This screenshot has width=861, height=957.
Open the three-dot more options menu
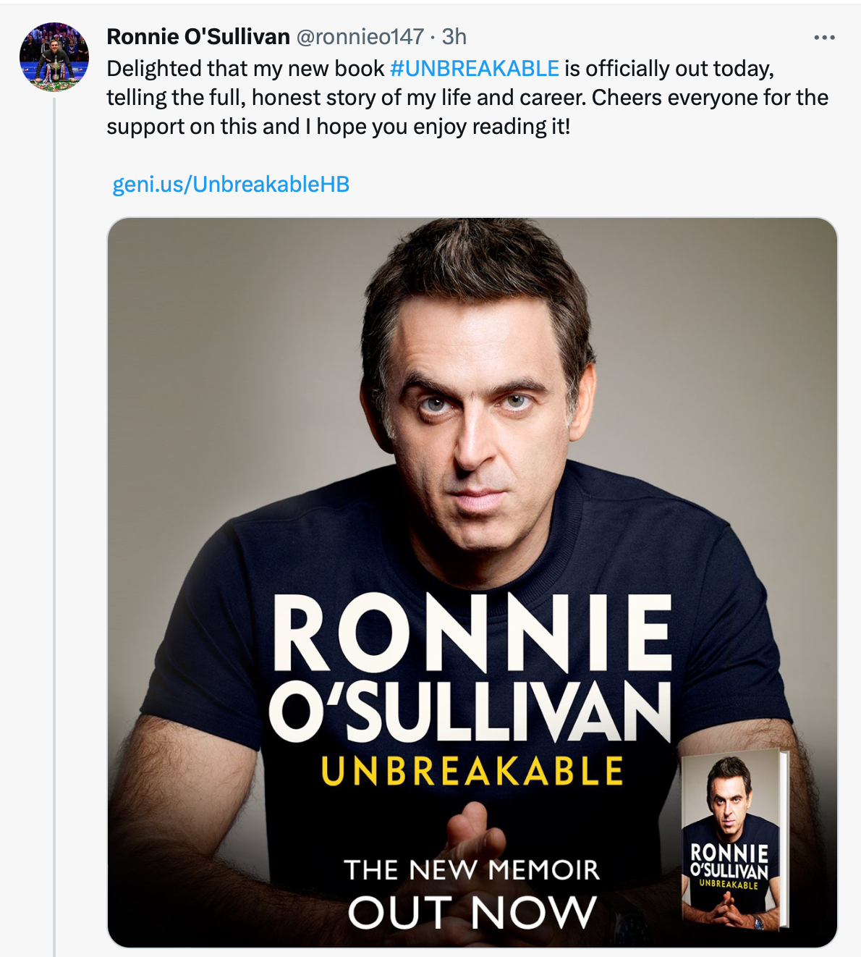tap(824, 38)
